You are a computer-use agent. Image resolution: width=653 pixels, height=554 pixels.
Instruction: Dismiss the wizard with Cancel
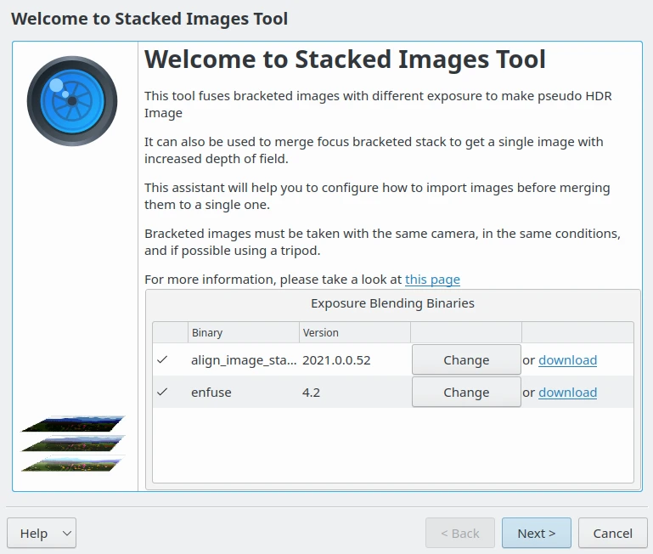[612, 534]
